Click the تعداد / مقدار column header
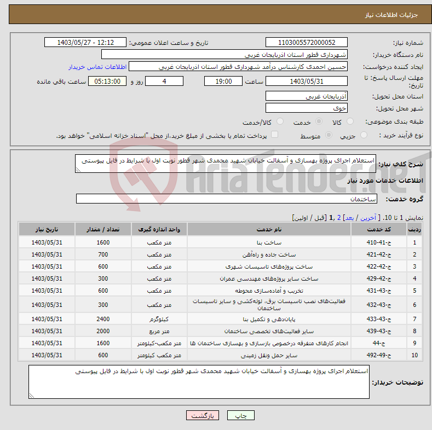The width and height of the screenshot is (432, 430). (x=103, y=229)
